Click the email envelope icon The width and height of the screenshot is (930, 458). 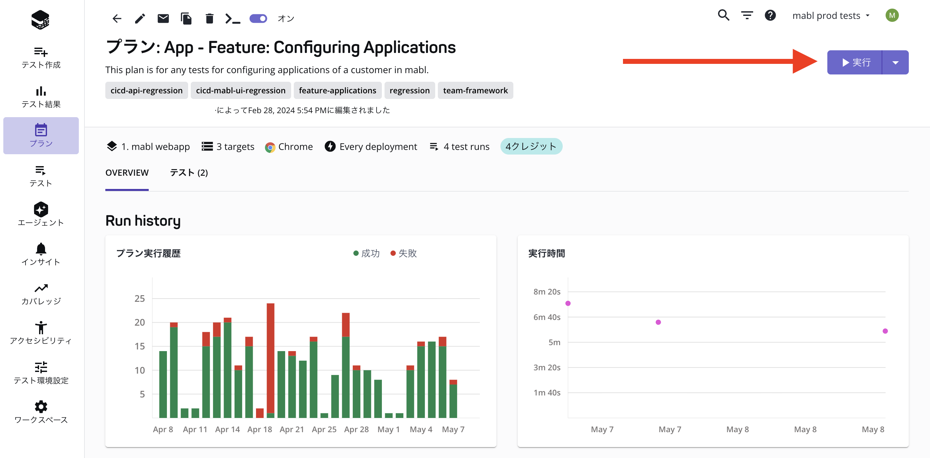[x=163, y=19]
